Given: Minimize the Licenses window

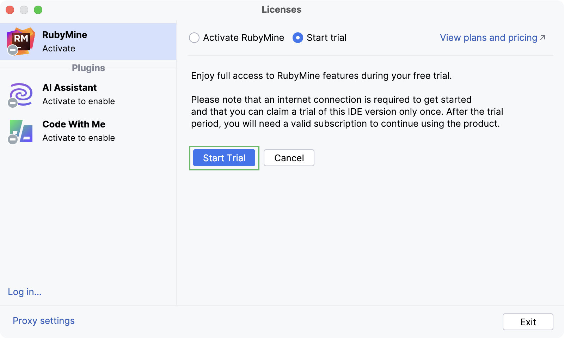Looking at the screenshot, I should 24,10.
